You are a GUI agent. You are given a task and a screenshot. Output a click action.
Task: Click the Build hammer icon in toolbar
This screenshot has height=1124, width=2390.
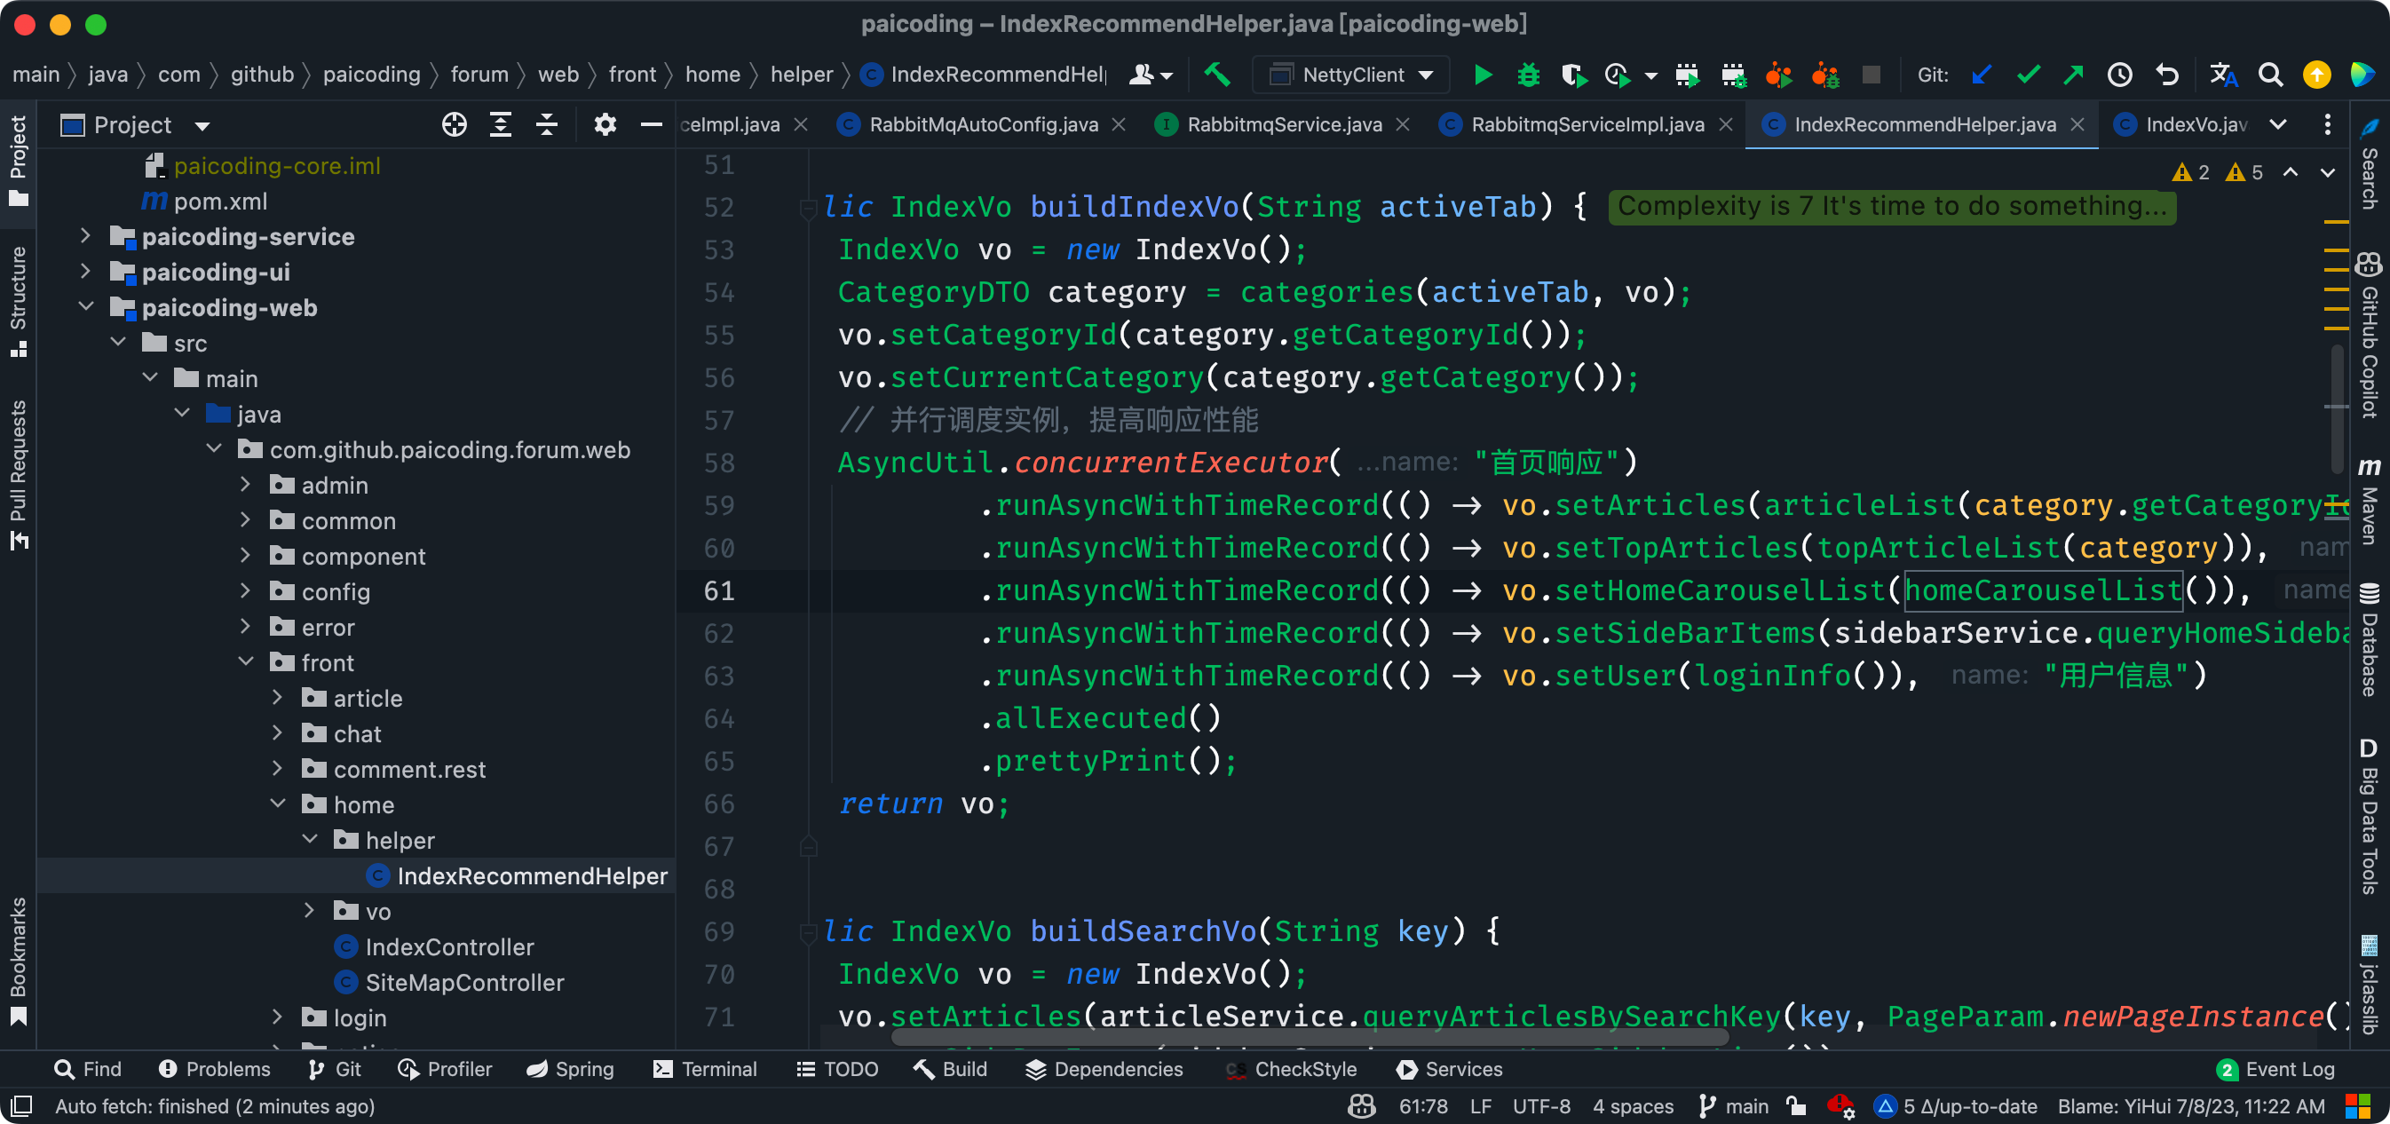[x=1216, y=75]
